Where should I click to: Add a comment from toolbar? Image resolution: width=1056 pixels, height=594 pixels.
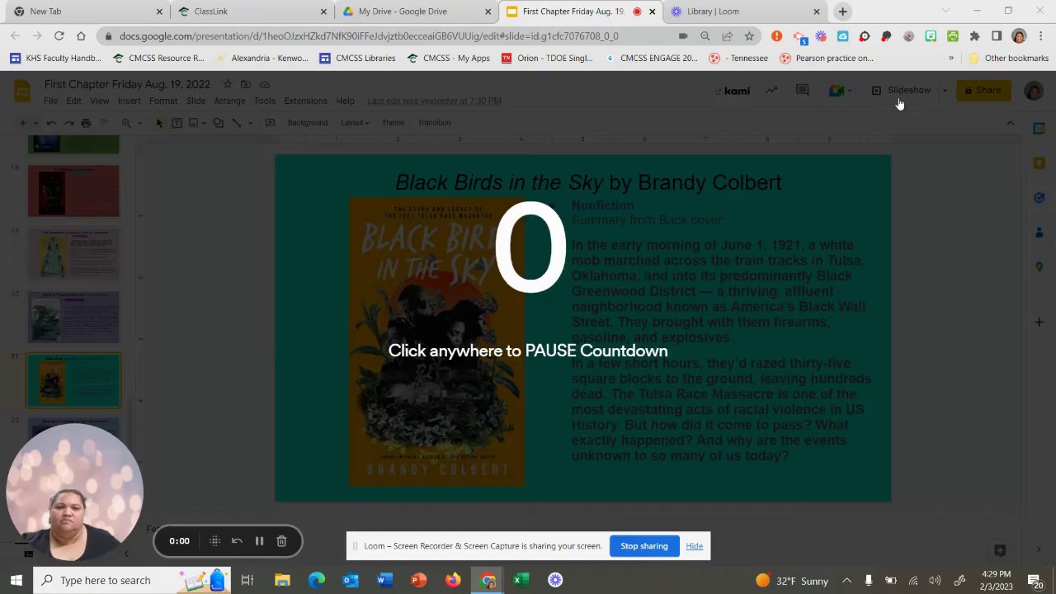pos(270,123)
